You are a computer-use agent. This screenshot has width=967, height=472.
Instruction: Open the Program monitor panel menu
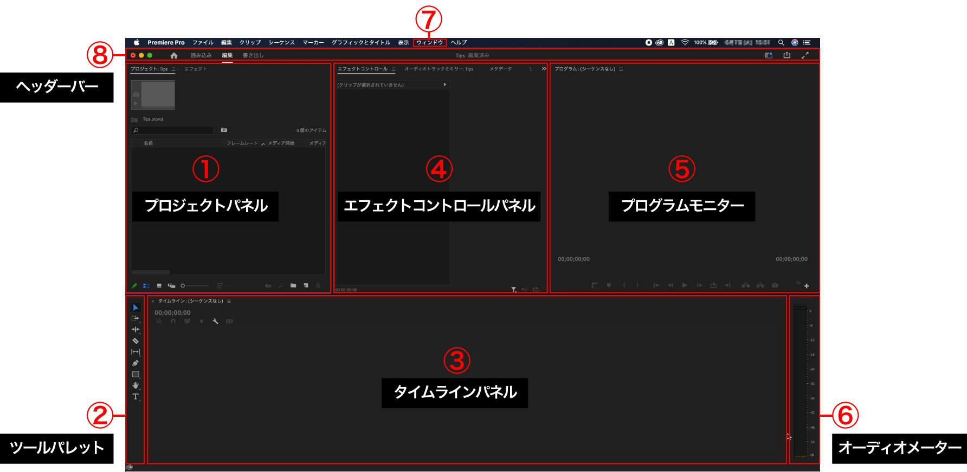tap(621, 69)
